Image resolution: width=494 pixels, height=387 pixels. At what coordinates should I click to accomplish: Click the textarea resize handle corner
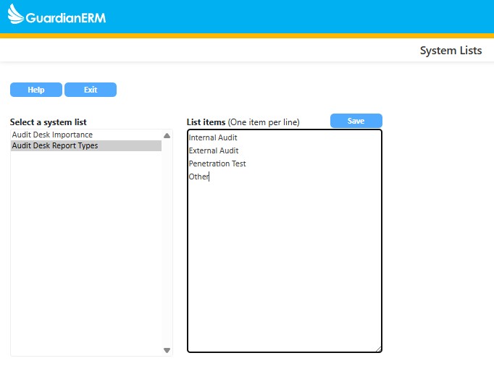(x=378, y=349)
